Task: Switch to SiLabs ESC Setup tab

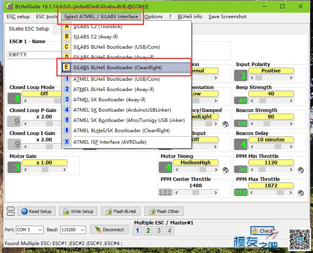Action: 29,29
